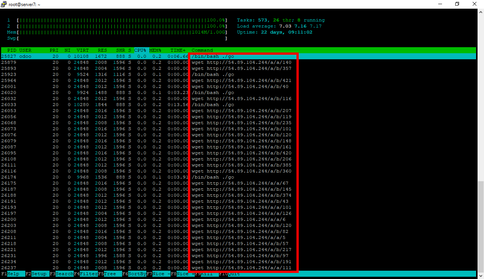
Task: Sort by the RES column header
Action: (x=102, y=50)
